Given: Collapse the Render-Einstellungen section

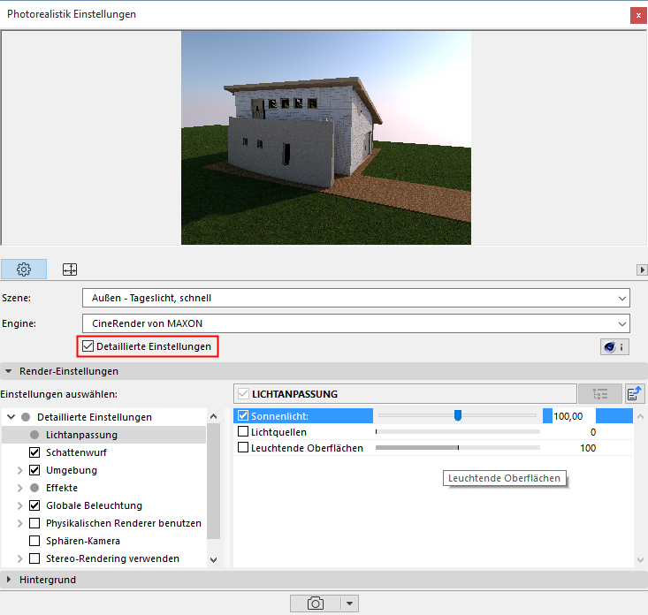Looking at the screenshot, I should [x=8, y=371].
